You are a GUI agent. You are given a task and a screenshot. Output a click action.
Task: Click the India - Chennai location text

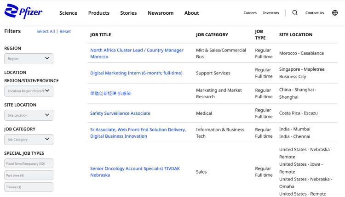pyautogui.click(x=294, y=136)
